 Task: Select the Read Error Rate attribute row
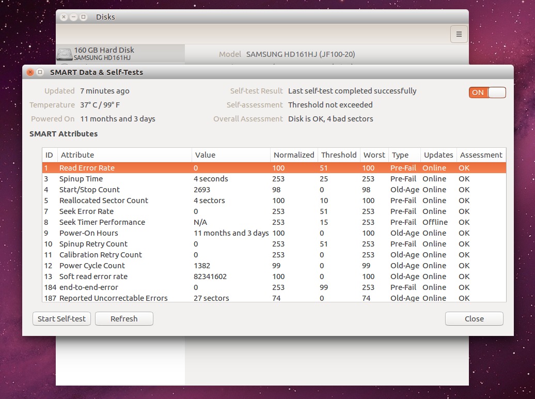point(155,167)
